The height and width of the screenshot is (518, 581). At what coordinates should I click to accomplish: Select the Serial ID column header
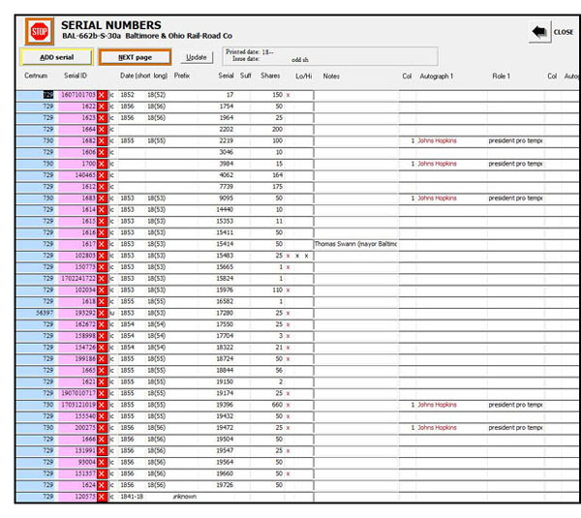pos(76,76)
